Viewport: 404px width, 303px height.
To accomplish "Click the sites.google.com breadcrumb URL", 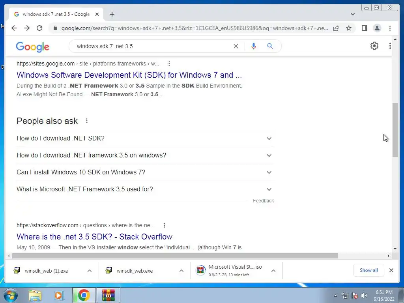I will 88,64.
